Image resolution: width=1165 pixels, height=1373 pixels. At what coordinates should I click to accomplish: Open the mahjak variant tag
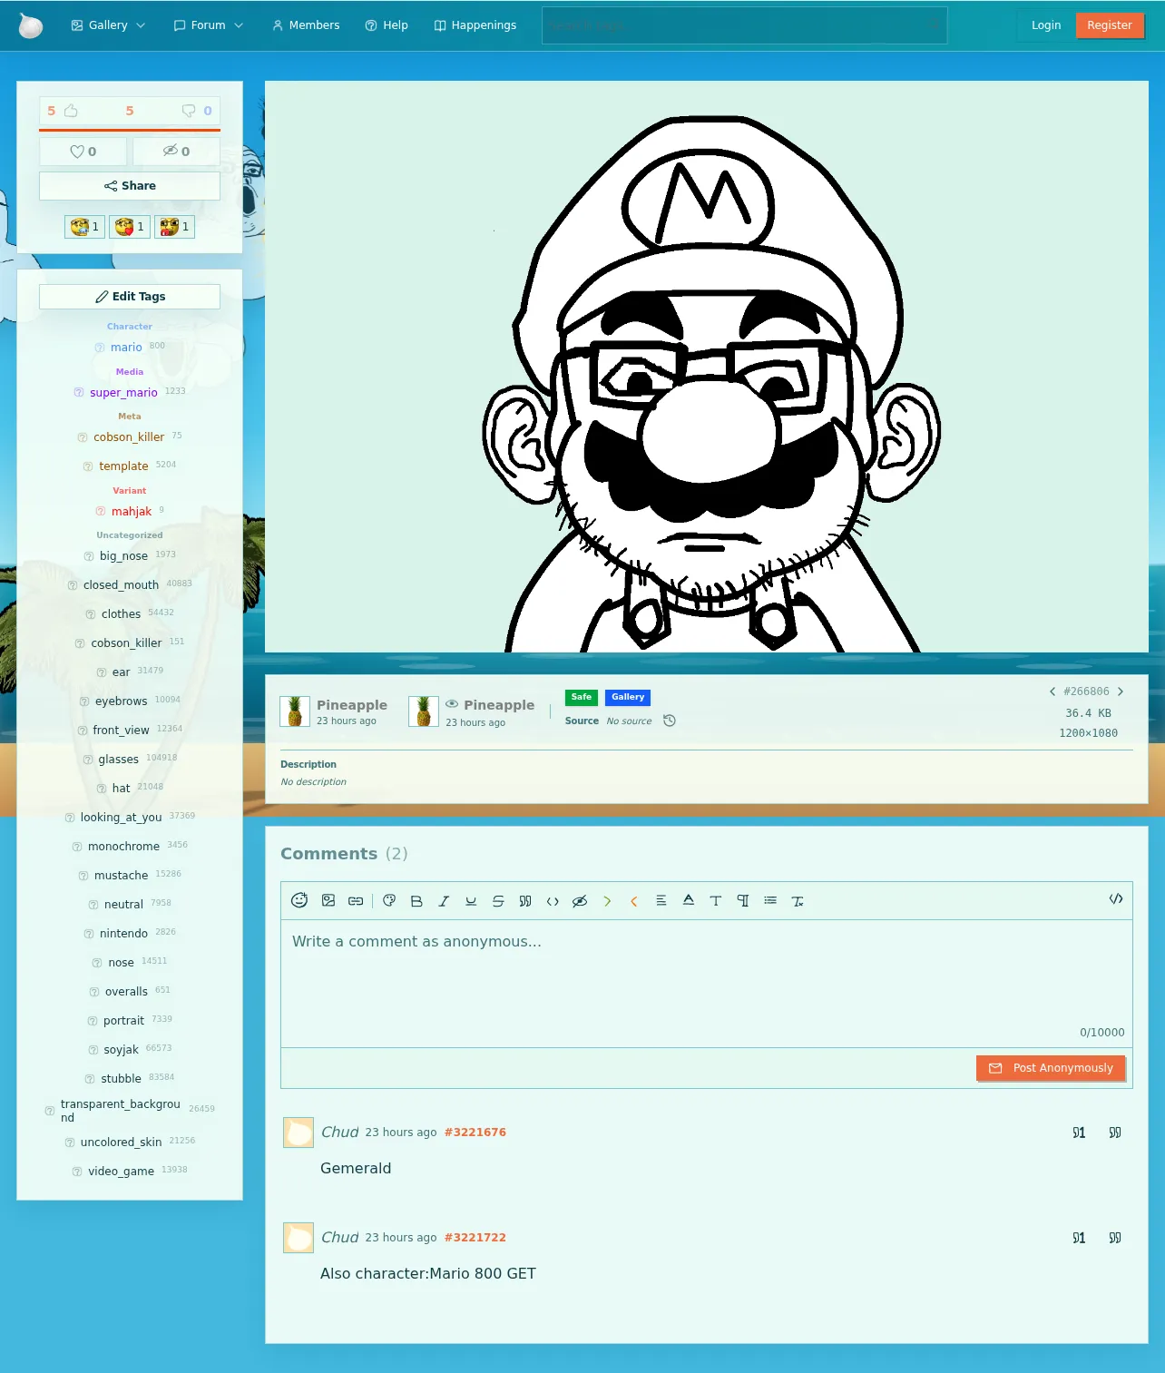pos(132,512)
